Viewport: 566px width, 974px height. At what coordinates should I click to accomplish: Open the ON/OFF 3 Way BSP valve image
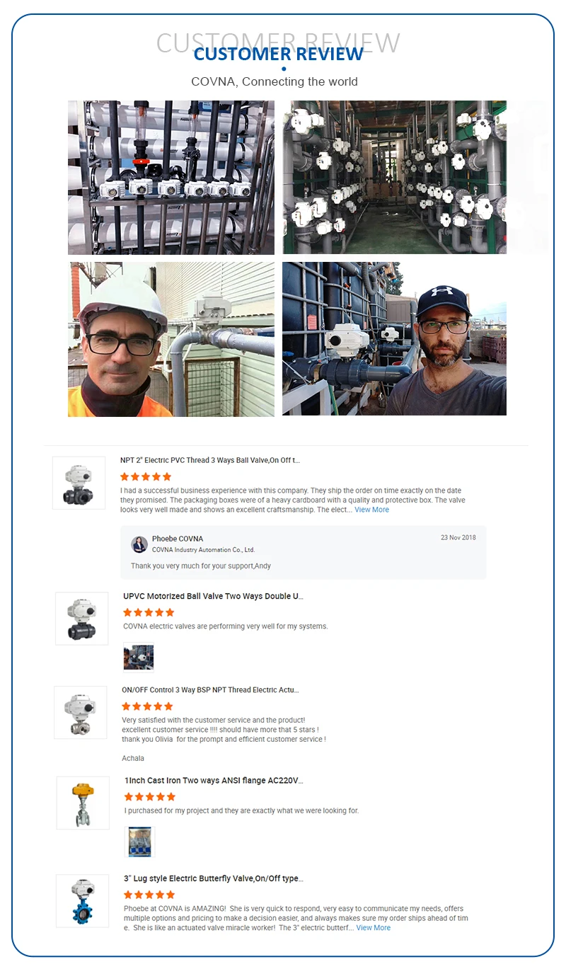click(81, 712)
